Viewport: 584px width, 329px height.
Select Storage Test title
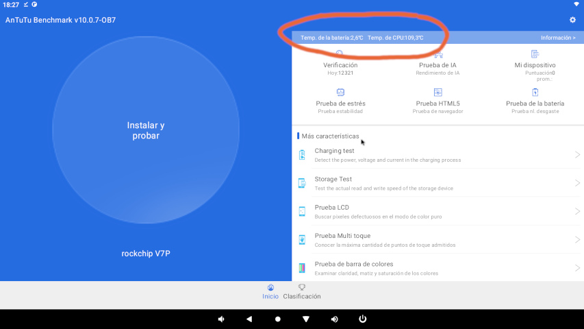(x=333, y=179)
